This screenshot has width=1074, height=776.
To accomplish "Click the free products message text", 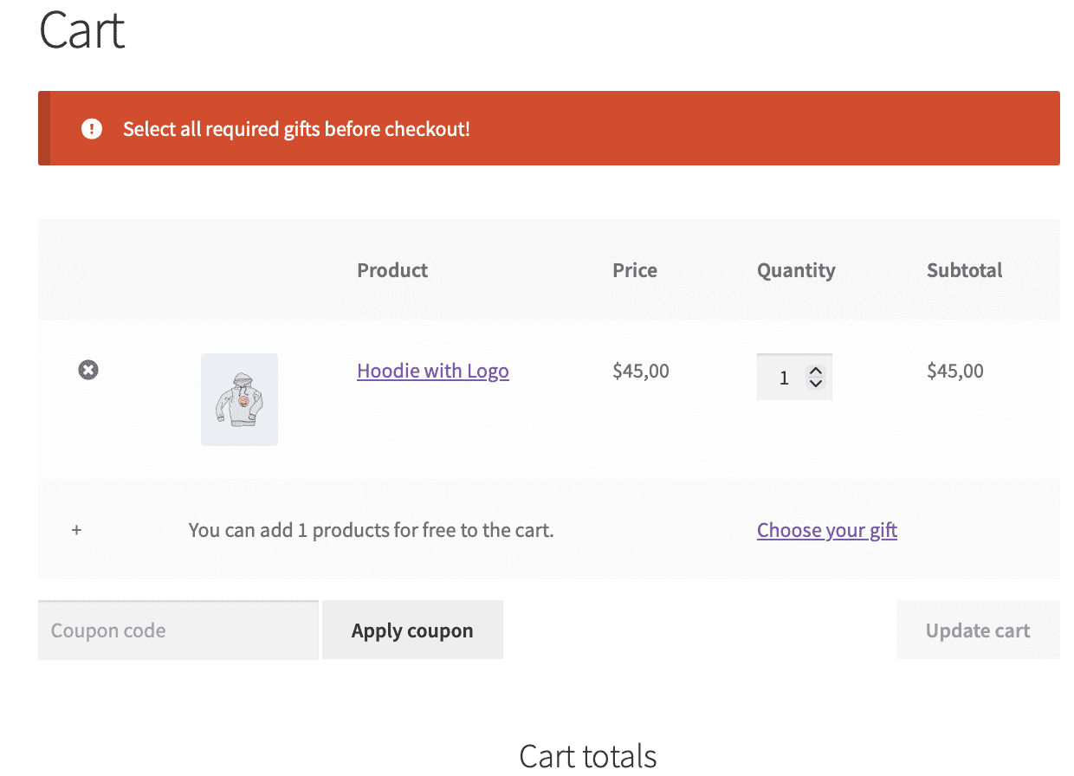I will point(371,530).
